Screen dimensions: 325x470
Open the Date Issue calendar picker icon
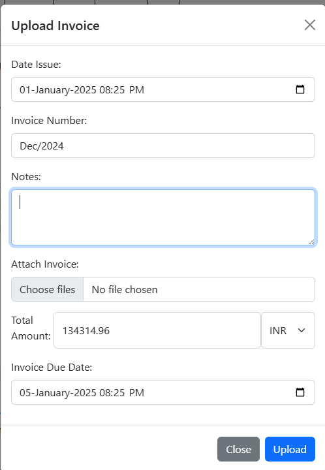[300, 89]
